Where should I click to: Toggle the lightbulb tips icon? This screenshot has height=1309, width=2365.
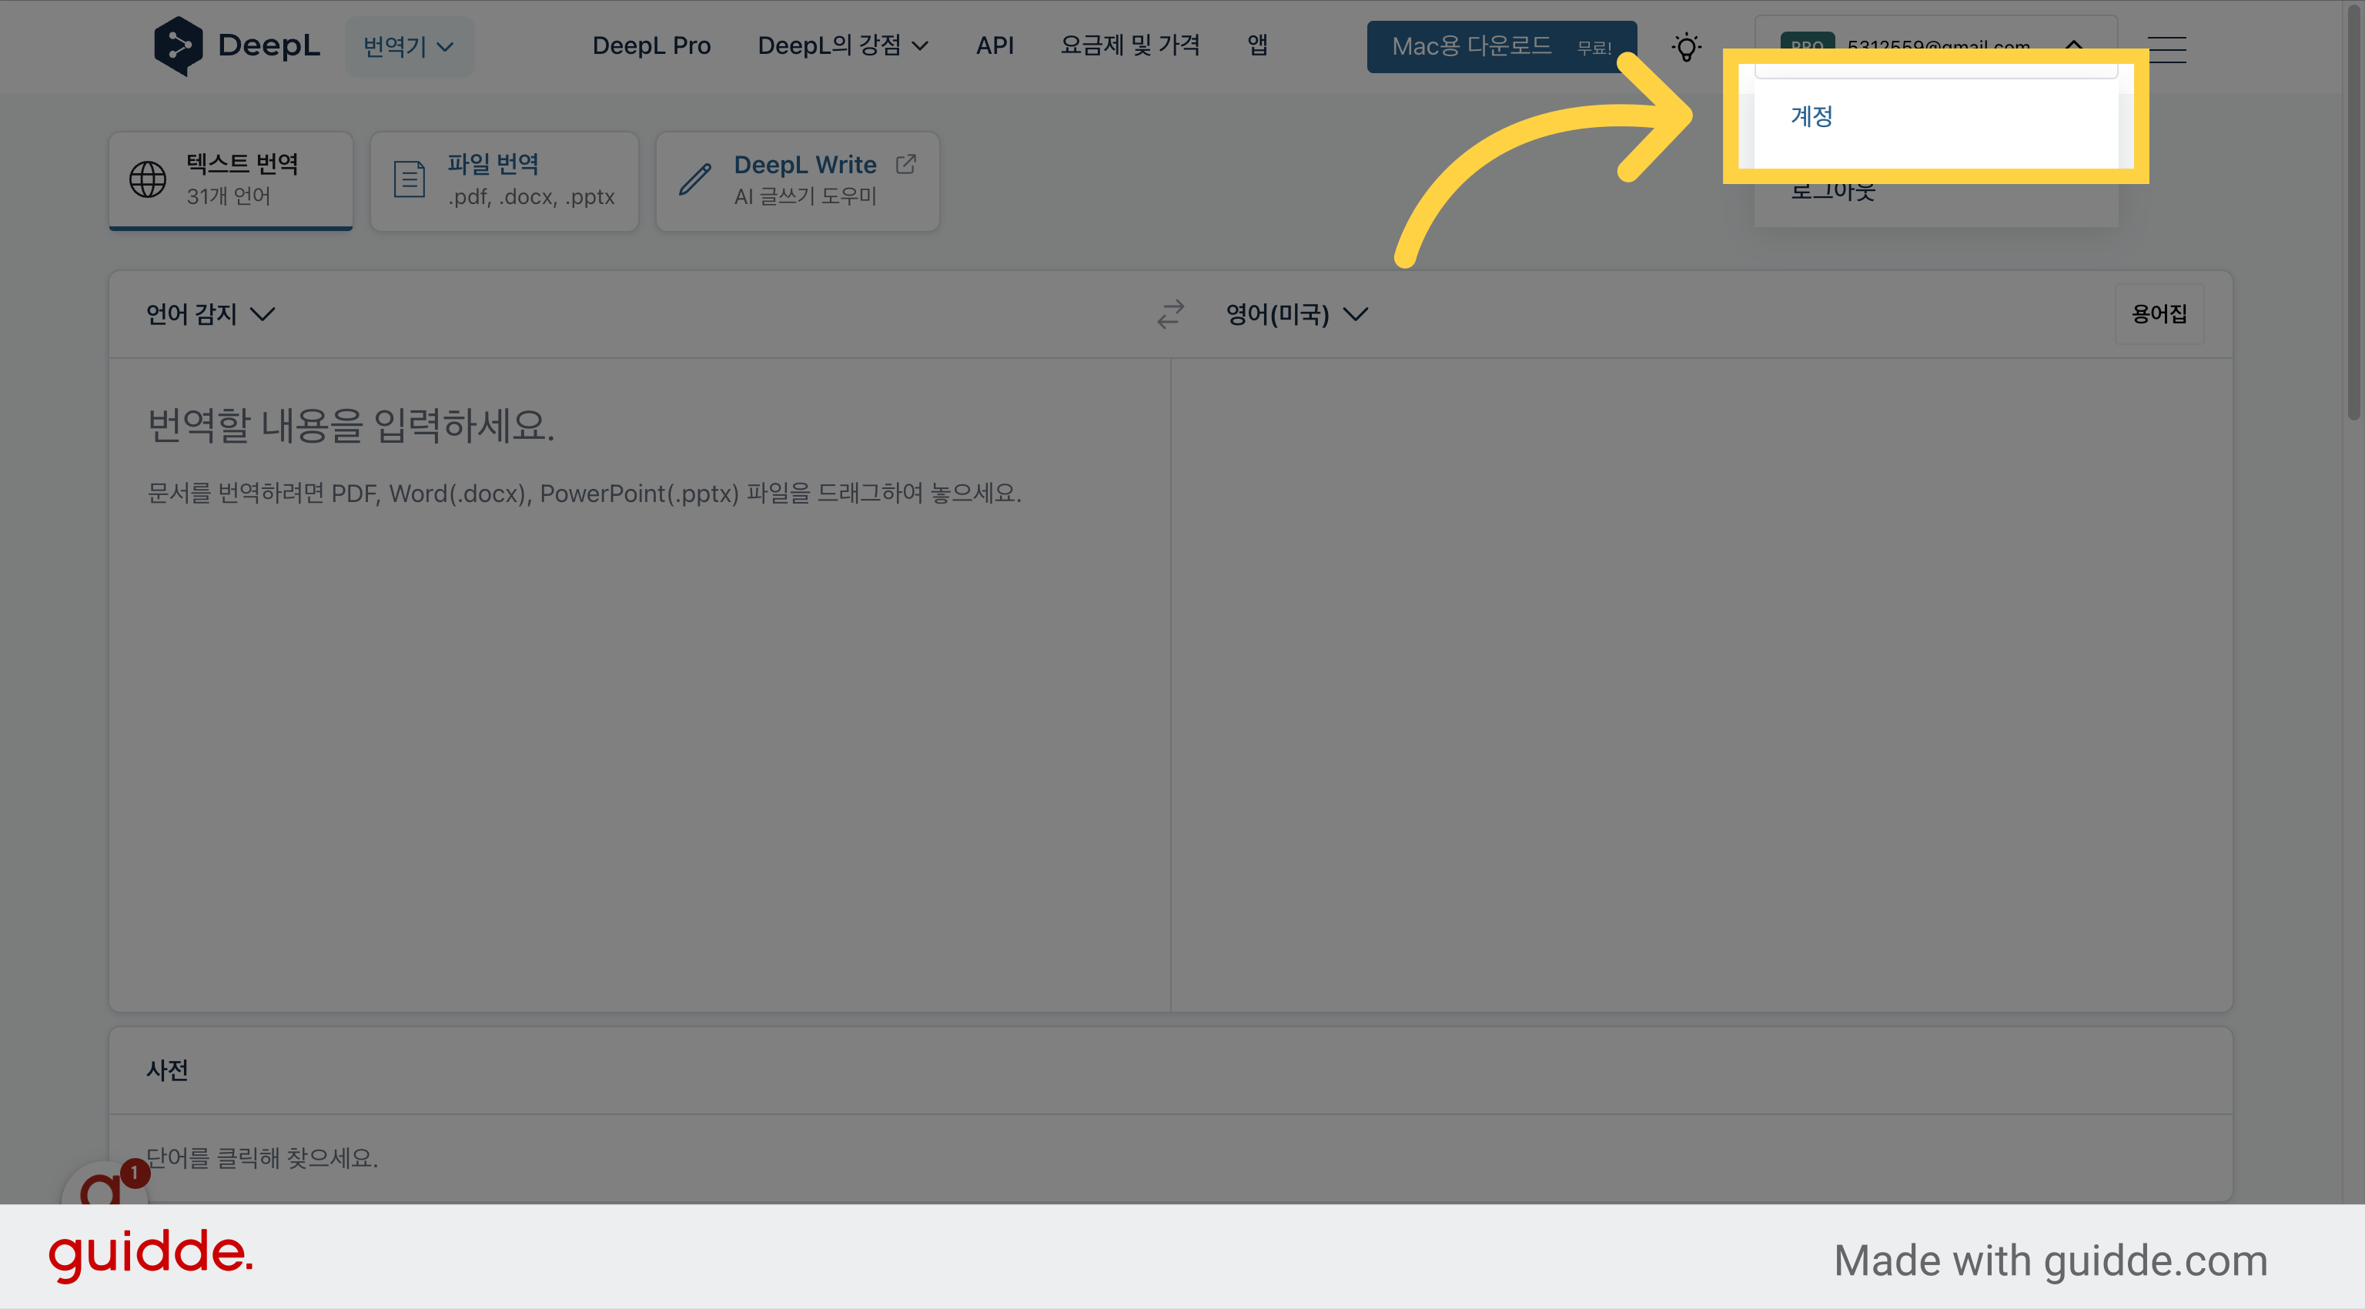coord(1686,47)
